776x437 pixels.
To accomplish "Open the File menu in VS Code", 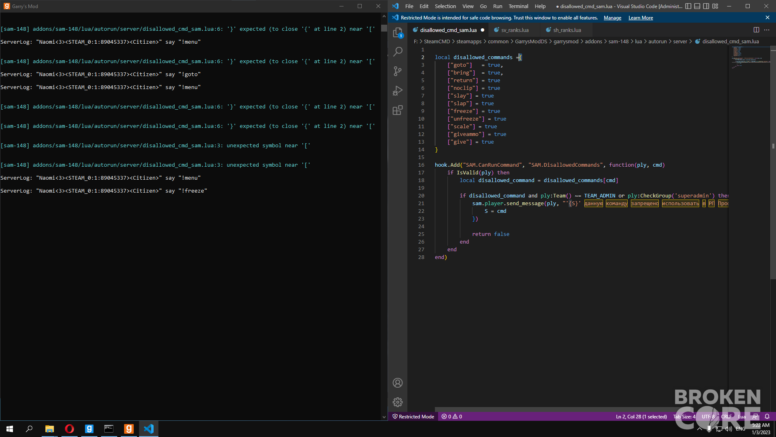I will point(409,6).
